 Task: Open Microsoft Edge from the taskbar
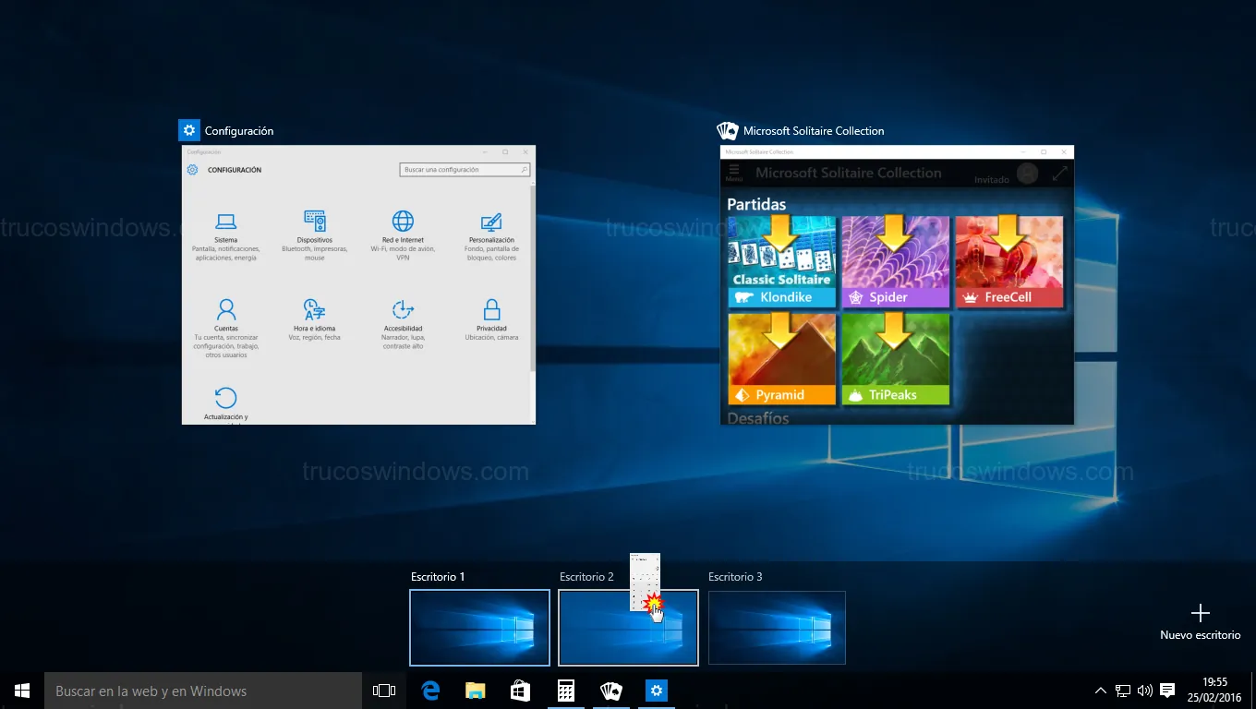coord(430,691)
